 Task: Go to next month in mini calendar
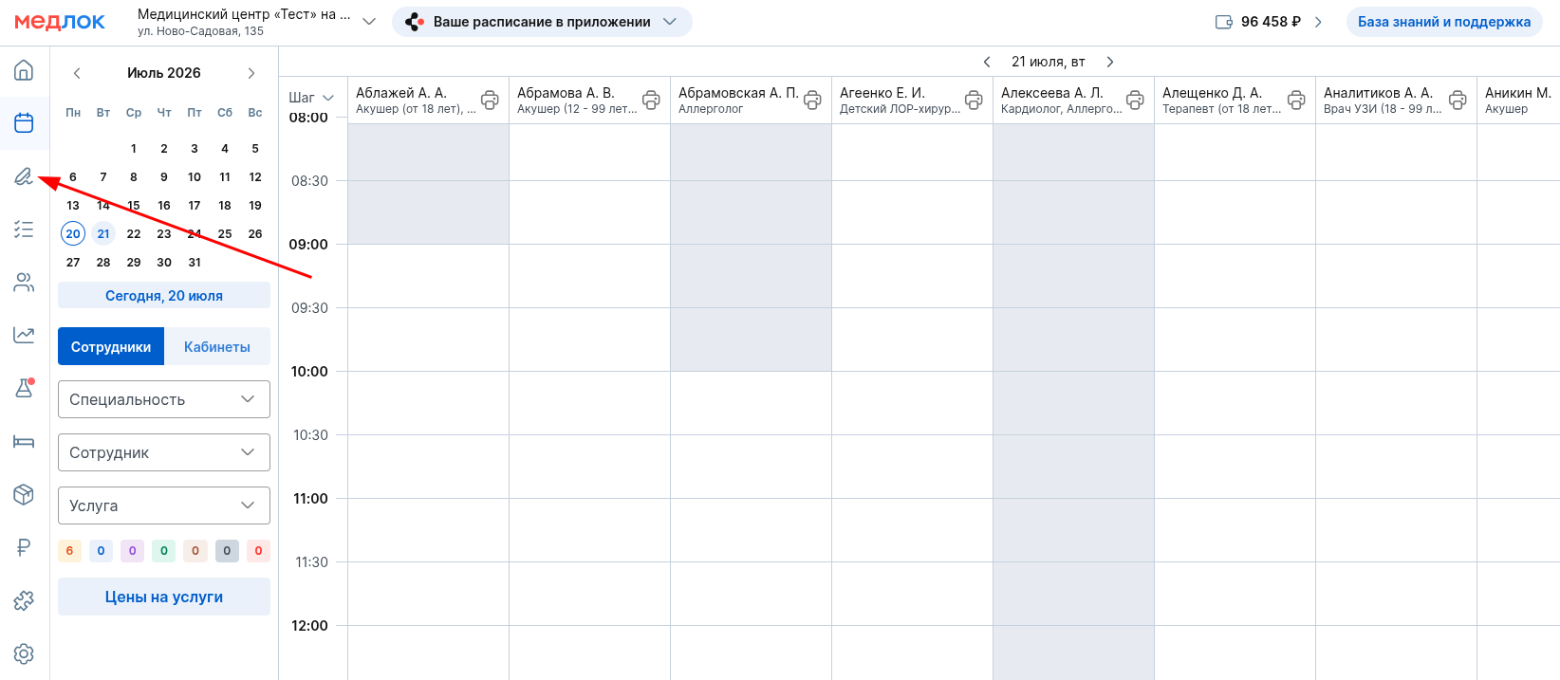pos(251,73)
